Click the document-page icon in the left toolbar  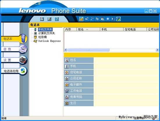[x=42, y=19]
